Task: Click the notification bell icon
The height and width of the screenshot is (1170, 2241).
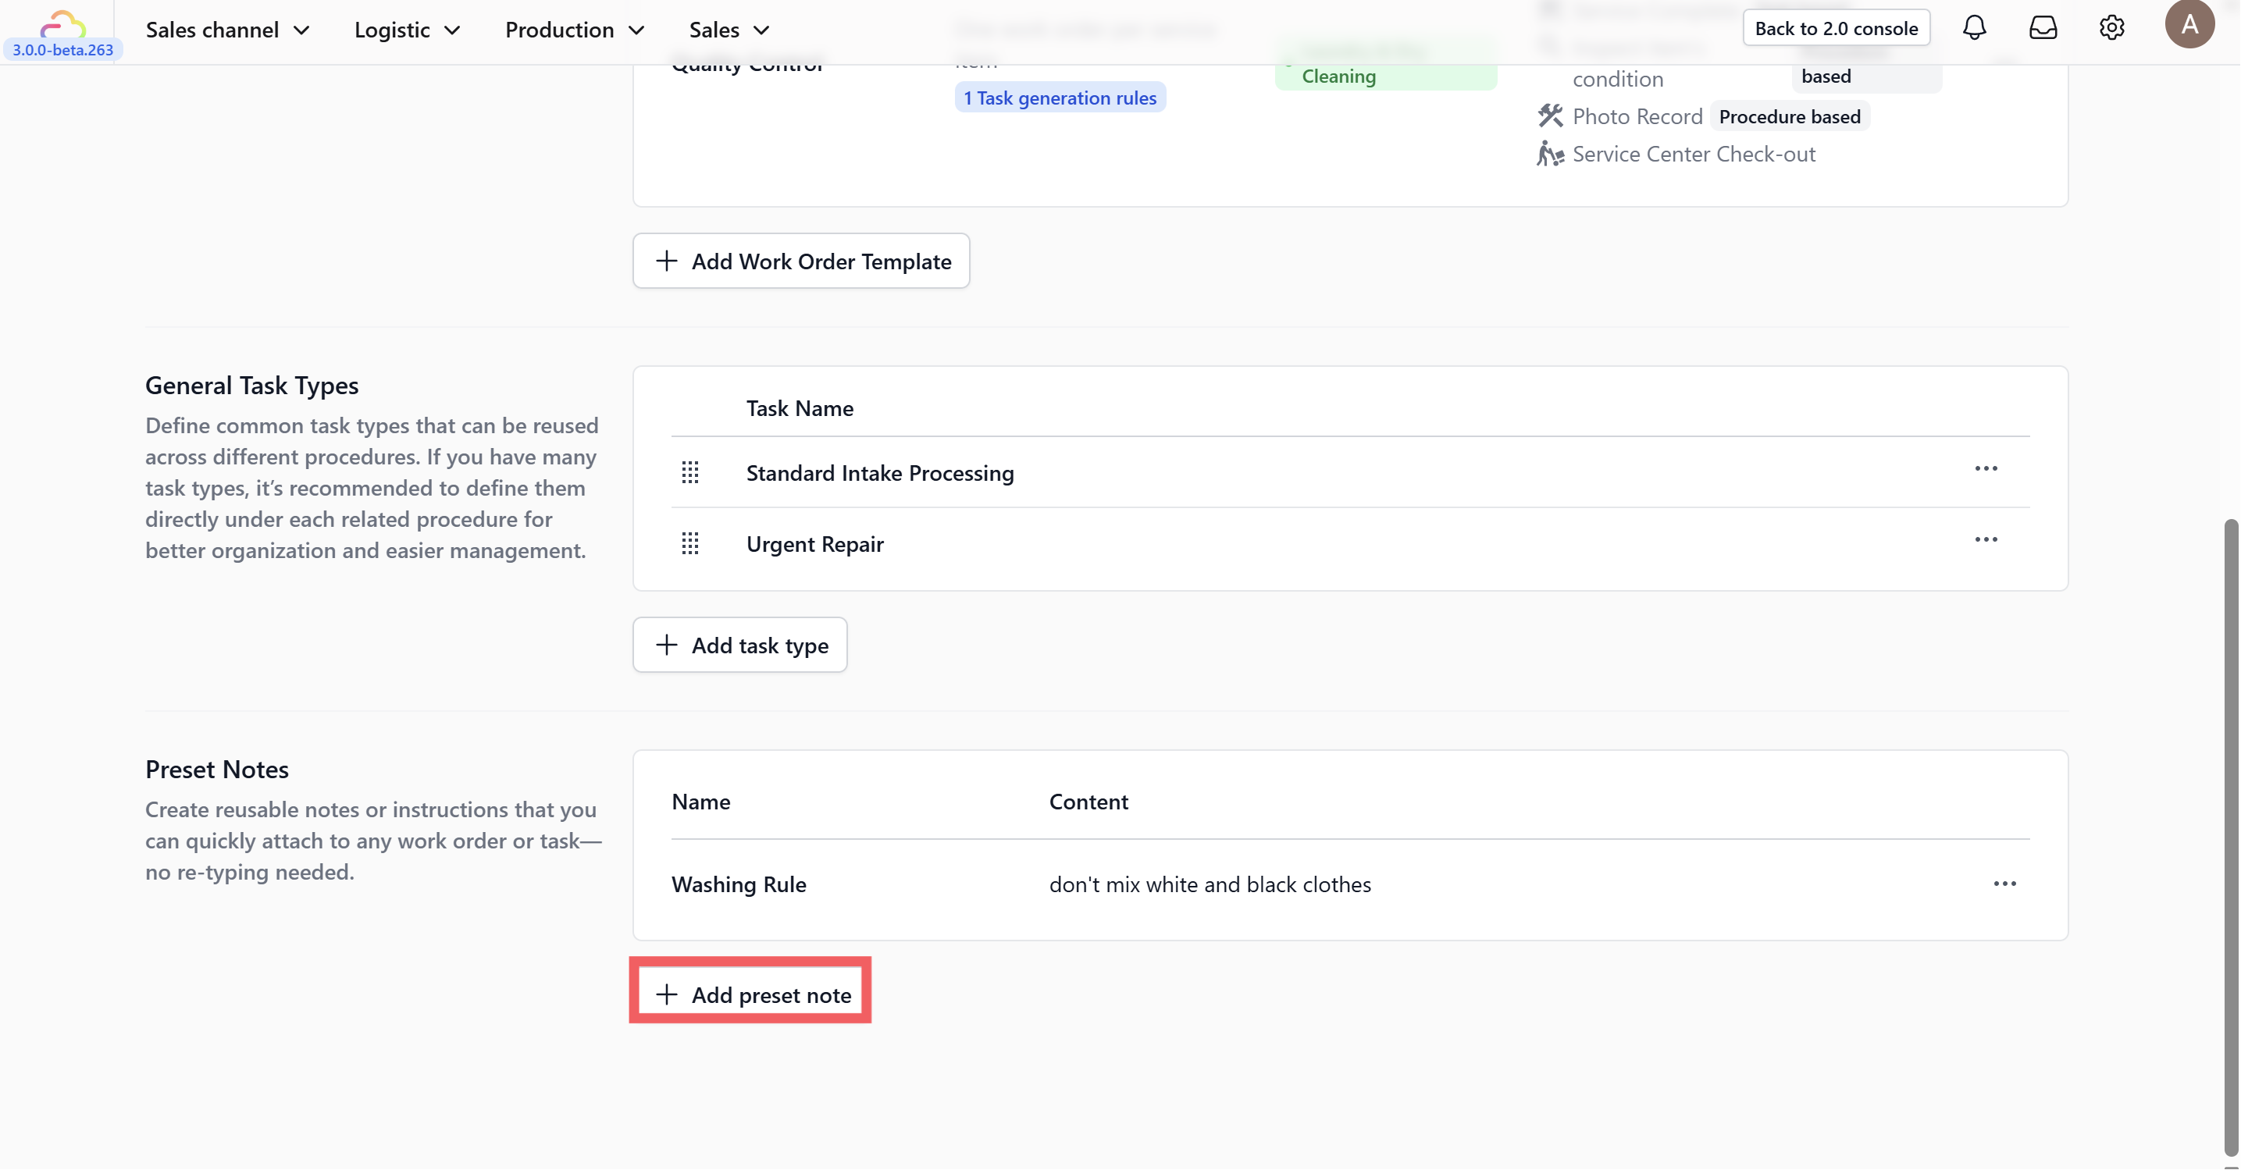Action: click(1974, 28)
